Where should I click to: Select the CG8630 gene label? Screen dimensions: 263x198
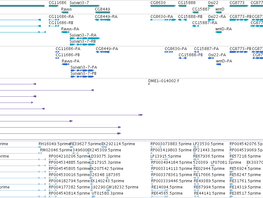tap(158, 3)
